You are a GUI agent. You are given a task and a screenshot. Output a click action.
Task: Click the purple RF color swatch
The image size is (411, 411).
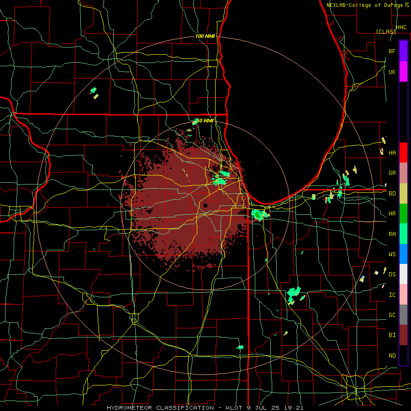click(x=403, y=51)
